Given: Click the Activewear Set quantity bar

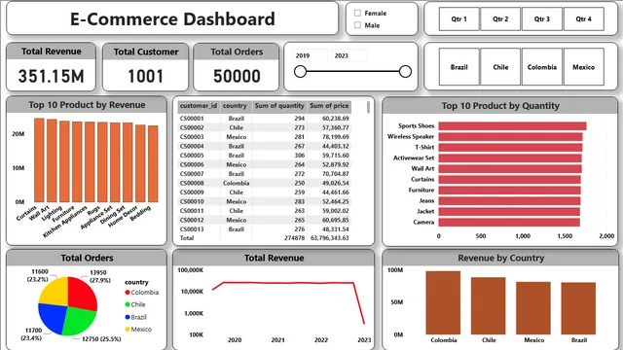Looking at the screenshot, I should click(510, 157).
